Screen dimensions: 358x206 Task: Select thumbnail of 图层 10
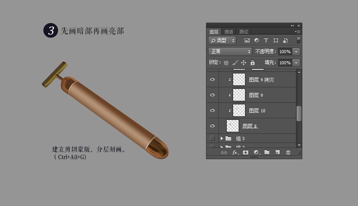coord(239,110)
